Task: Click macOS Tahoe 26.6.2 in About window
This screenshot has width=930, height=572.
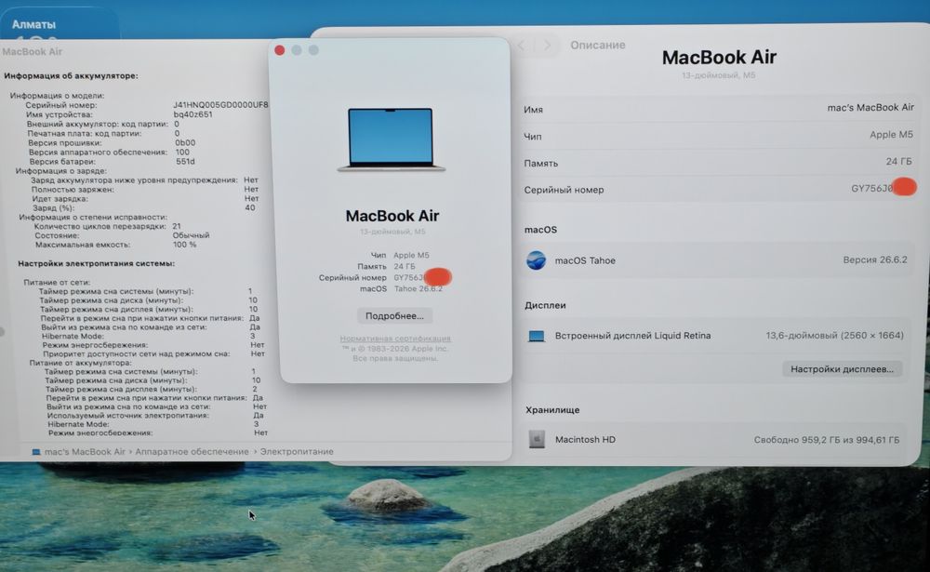Action: click(x=401, y=289)
